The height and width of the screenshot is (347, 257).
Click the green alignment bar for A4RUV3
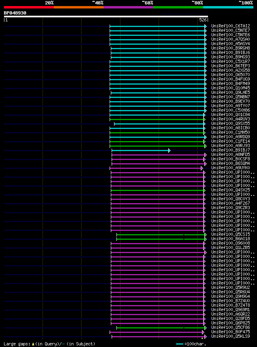pyautogui.click(x=157, y=120)
